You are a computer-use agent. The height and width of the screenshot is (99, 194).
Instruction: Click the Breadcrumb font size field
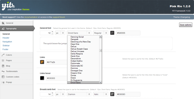point(46,94)
